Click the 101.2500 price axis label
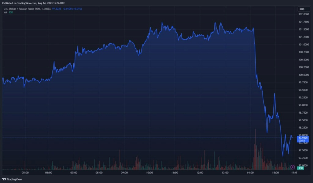 304,37
